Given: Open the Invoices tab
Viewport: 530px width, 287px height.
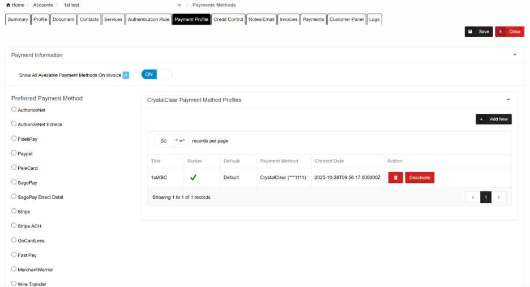Looking at the screenshot, I should [x=288, y=19].
